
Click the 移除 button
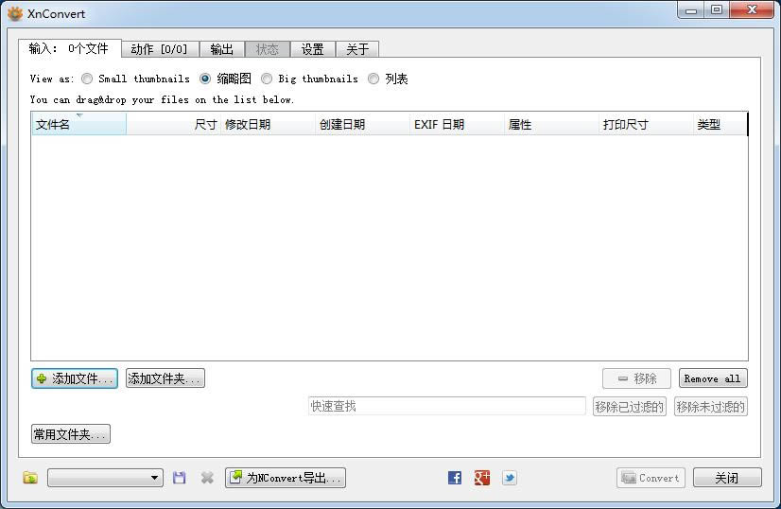coord(636,378)
